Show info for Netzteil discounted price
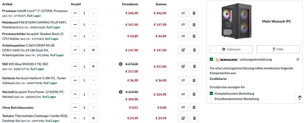Screen dimensions: 304x123 click(121, 92)
